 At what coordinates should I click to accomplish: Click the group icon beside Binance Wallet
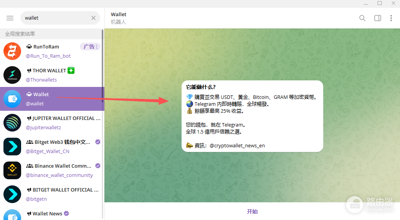(x=30, y=166)
